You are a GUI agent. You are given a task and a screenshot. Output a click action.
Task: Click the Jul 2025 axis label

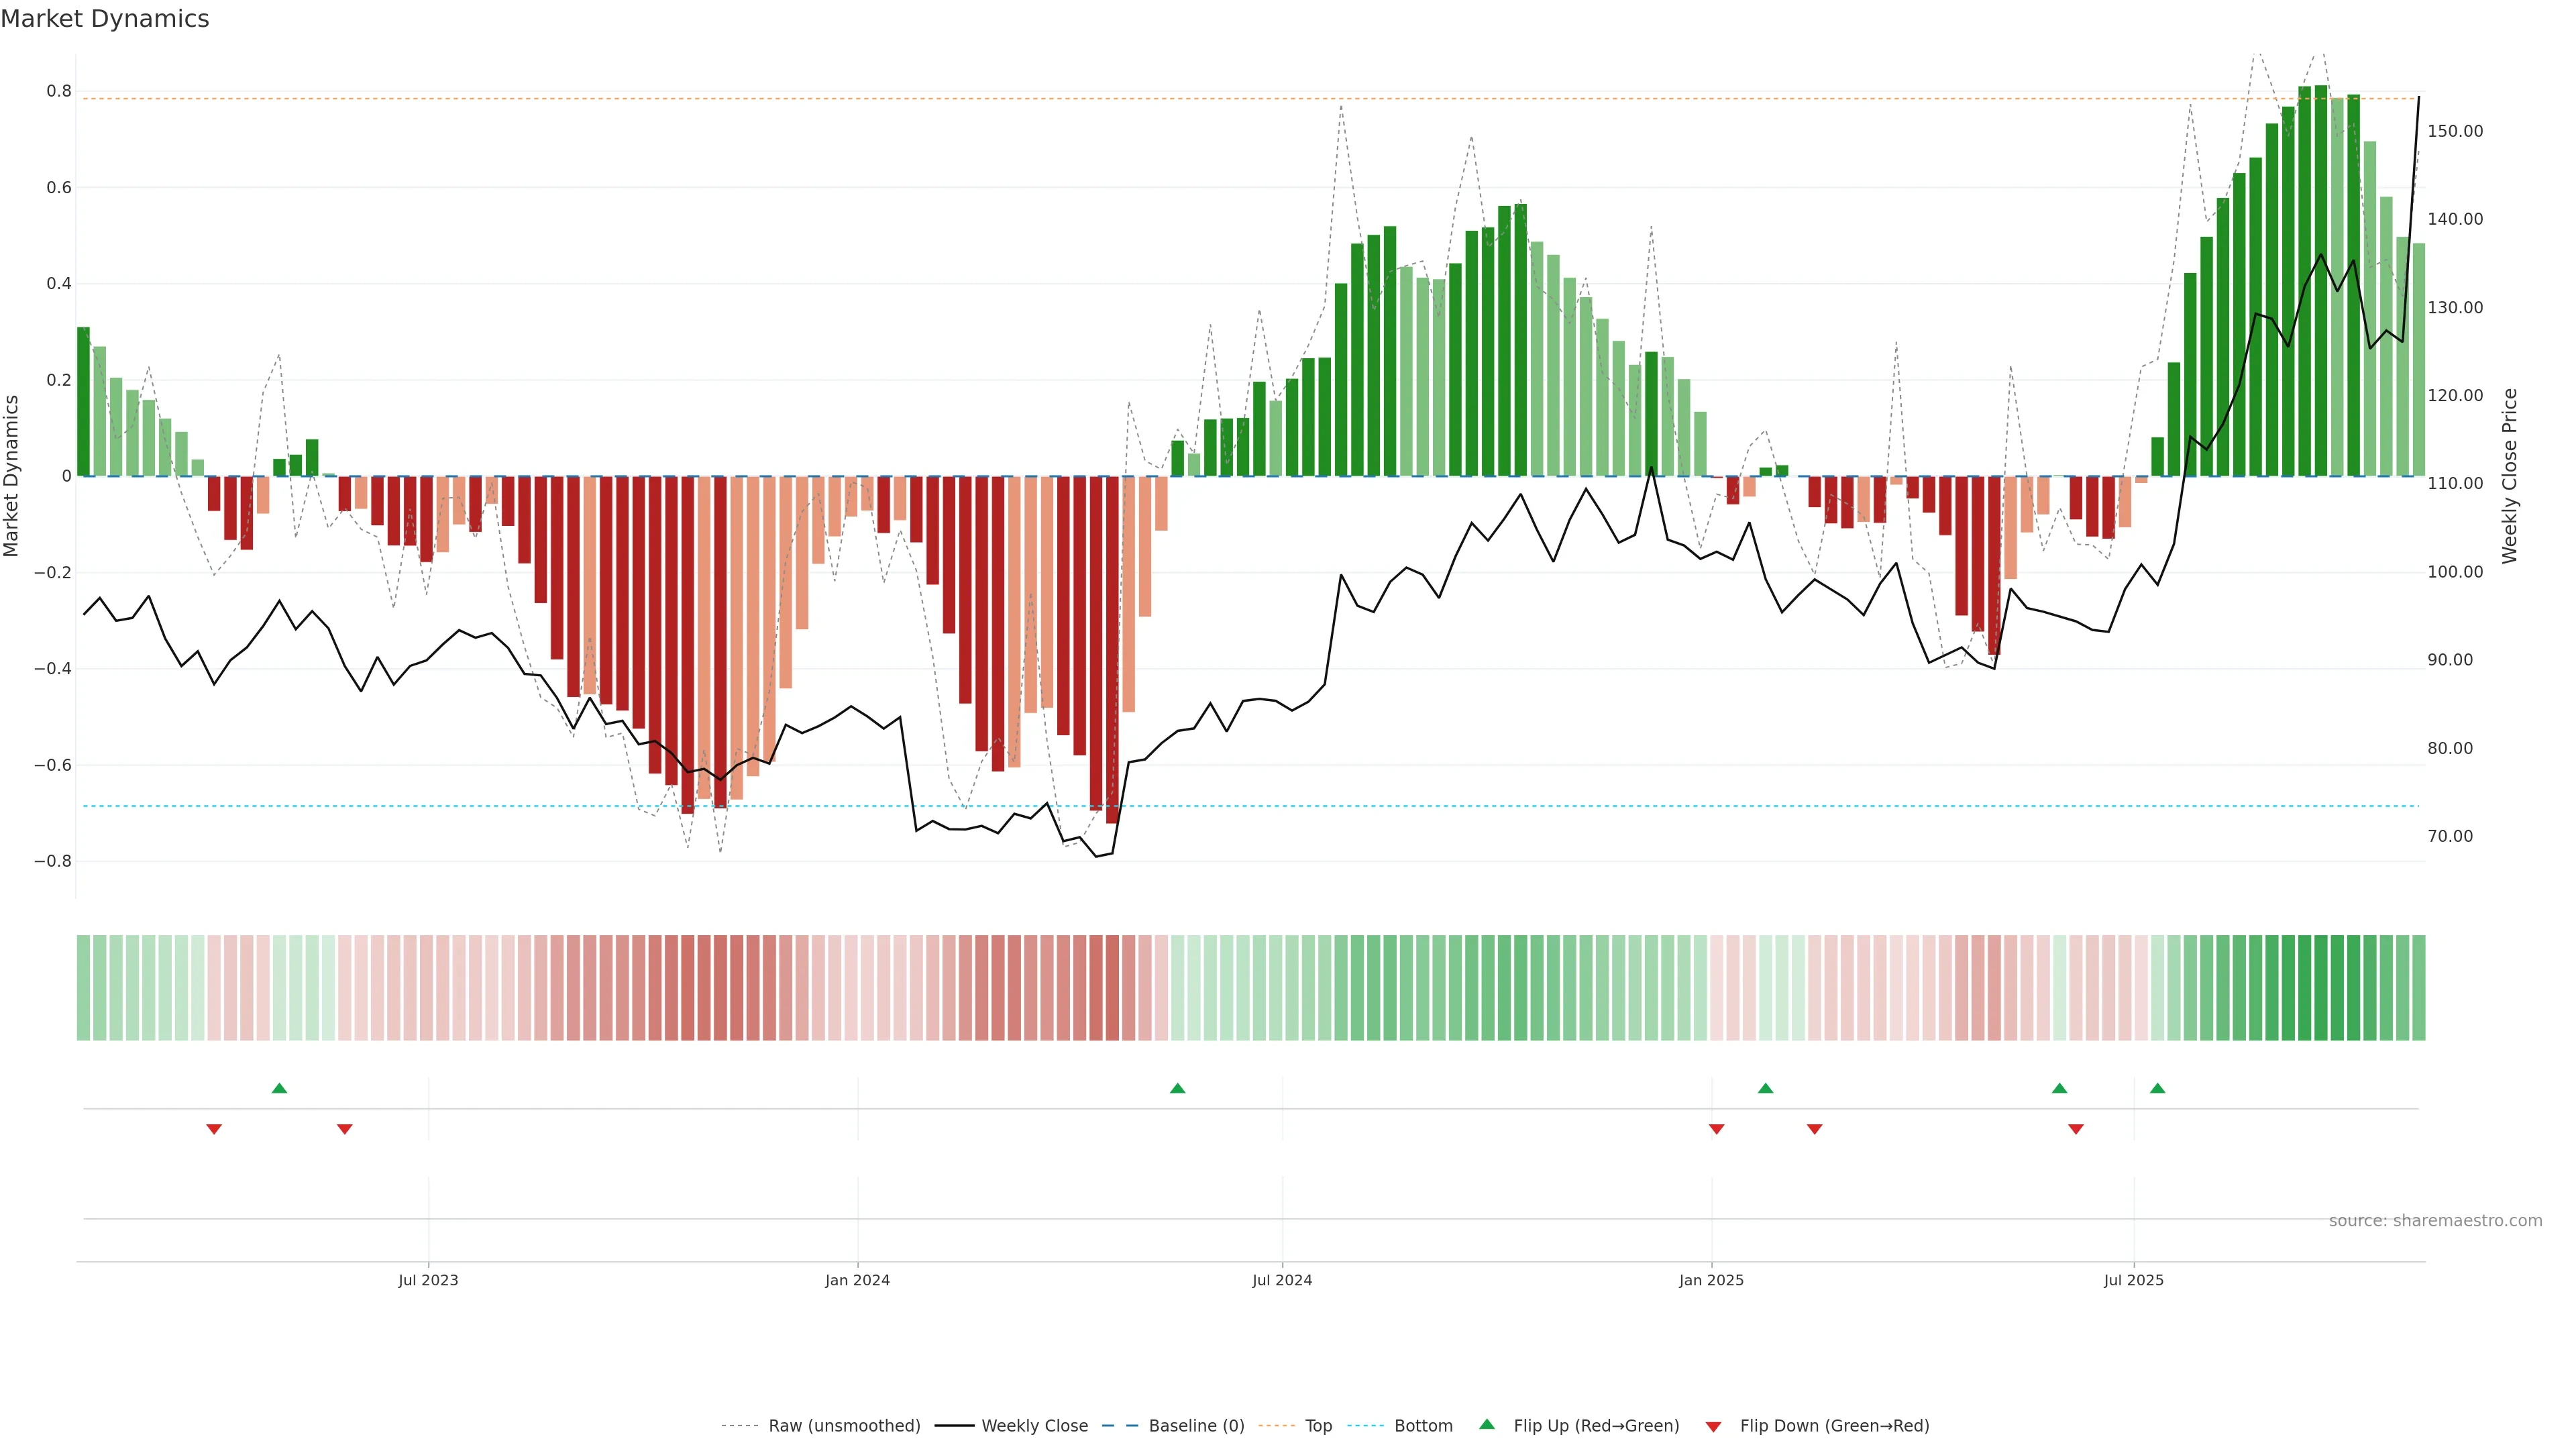(x=2133, y=1280)
